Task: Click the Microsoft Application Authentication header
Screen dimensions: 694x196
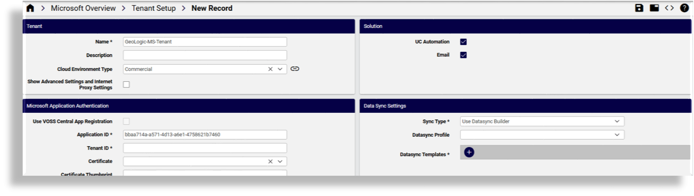Action: point(189,106)
